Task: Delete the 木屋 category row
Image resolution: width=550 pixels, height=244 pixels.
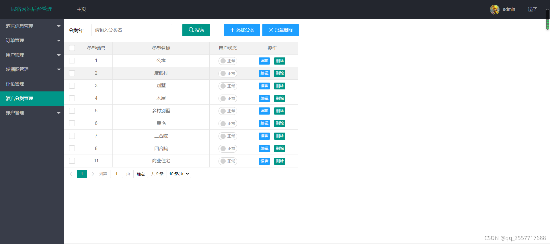Action: tap(280, 99)
